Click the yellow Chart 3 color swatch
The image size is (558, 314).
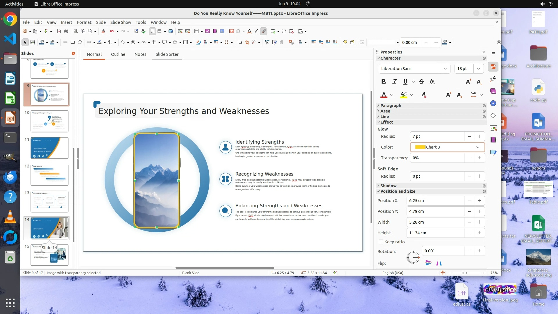click(420, 147)
